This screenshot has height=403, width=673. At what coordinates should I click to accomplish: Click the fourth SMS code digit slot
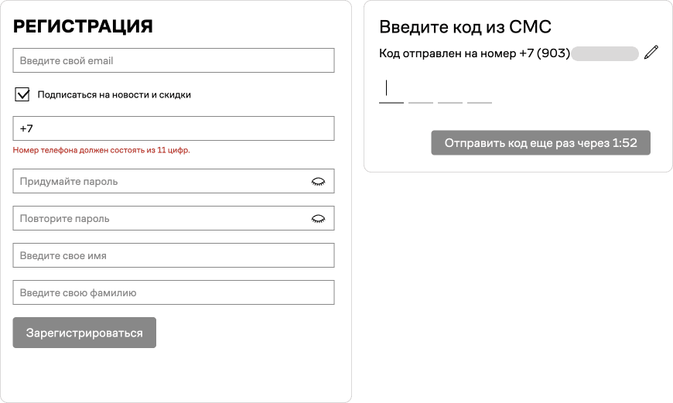(480, 90)
